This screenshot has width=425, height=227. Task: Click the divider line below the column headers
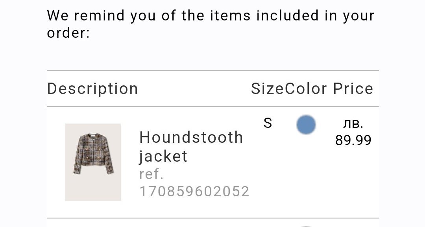tap(213, 107)
